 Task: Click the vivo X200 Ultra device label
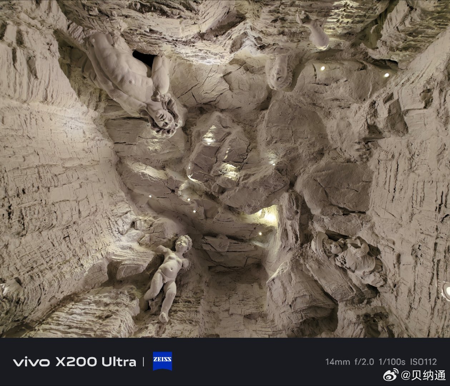[74, 362]
